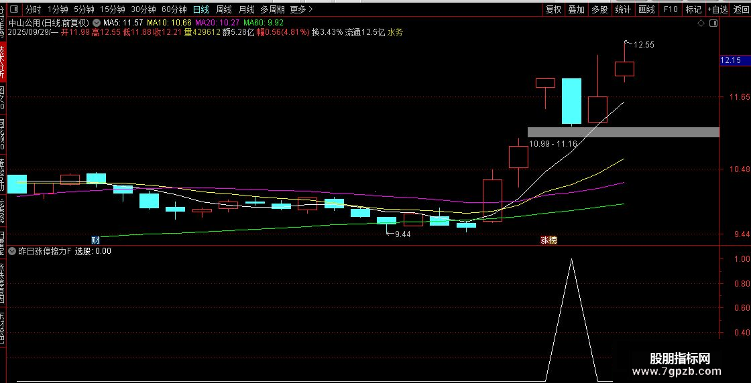Click the 选股: 0.00 value

(93, 251)
